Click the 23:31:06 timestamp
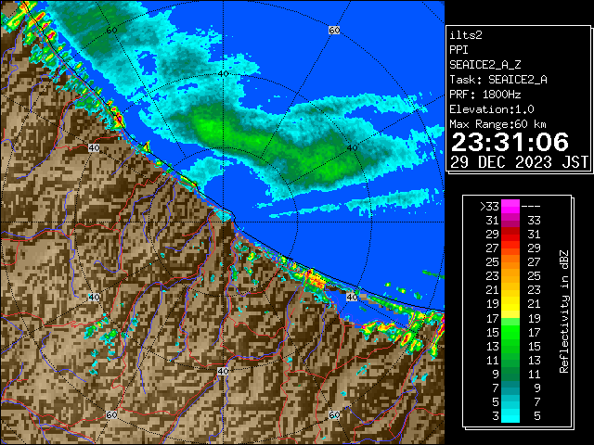The width and height of the screenshot is (594, 445). (510, 142)
